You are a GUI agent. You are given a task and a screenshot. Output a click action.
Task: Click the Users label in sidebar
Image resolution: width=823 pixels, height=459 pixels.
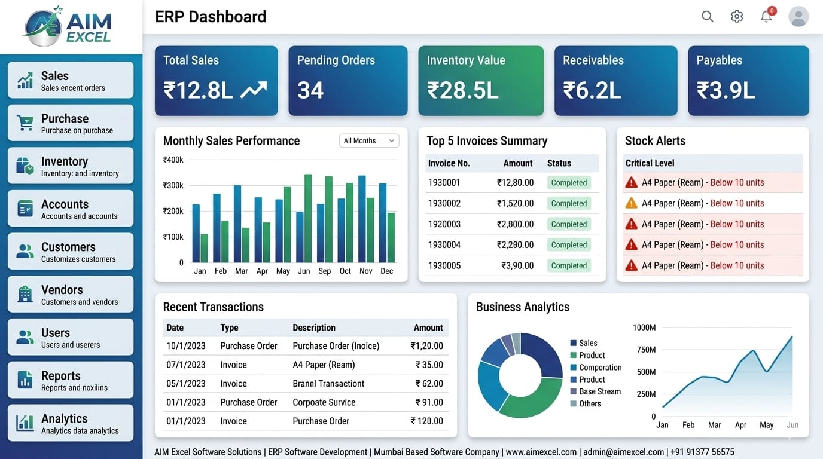[56, 333]
